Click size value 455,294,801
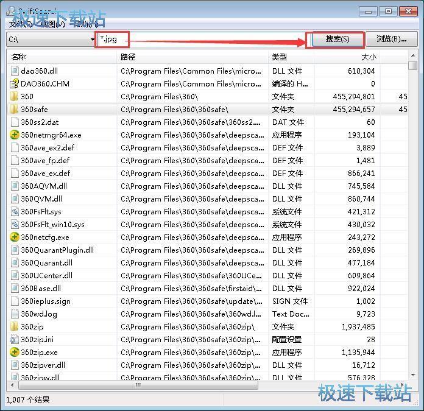Viewport: 424px width, 411px height. [x=354, y=96]
